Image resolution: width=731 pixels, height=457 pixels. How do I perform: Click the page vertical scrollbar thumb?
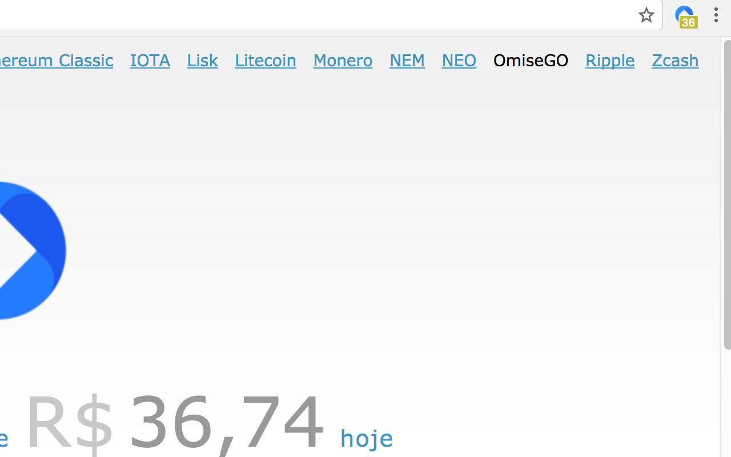pos(727,194)
